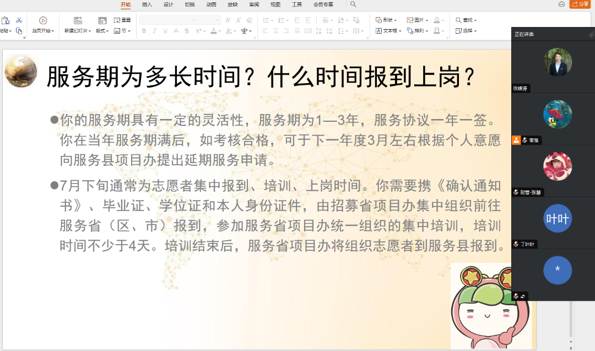This screenshot has width=595, height=351.
Task: Start slideshow from current slide icon
Action: (43, 20)
